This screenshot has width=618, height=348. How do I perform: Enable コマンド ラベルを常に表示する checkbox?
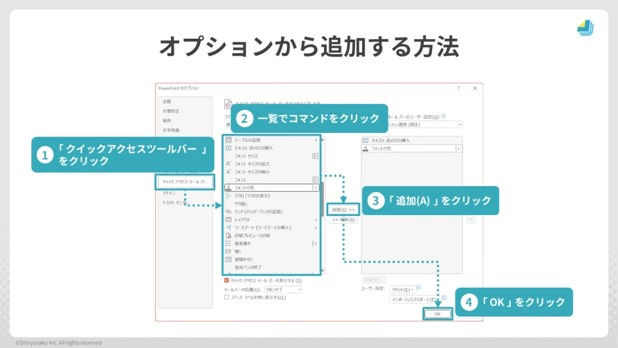[227, 297]
